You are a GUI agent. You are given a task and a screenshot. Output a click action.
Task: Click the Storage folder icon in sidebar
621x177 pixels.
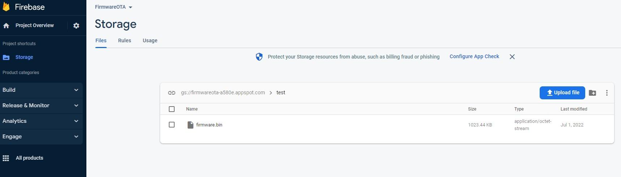click(6, 57)
